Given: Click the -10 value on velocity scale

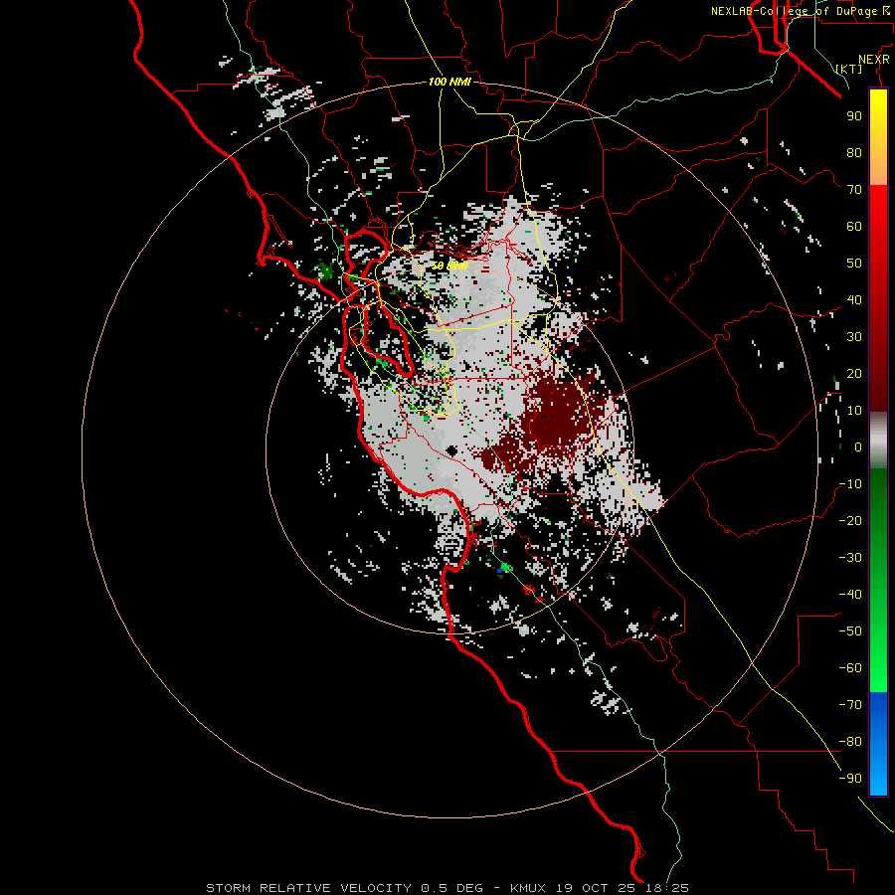Looking at the screenshot, I should (850, 484).
